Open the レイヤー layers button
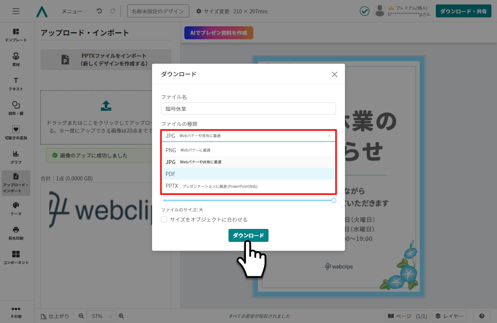 (x=450, y=316)
